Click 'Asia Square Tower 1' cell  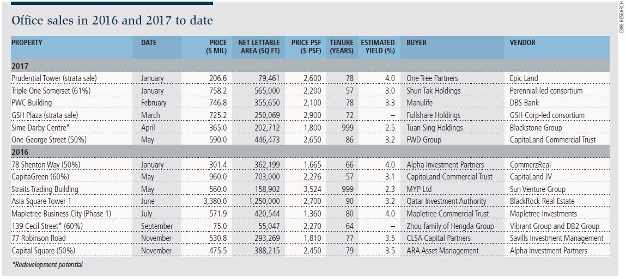40,201
